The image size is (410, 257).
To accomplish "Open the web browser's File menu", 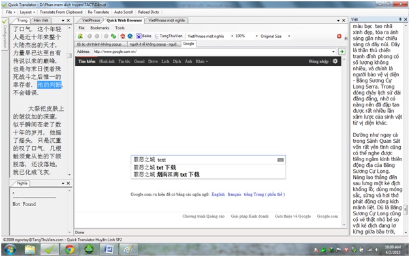I will click(82, 28).
